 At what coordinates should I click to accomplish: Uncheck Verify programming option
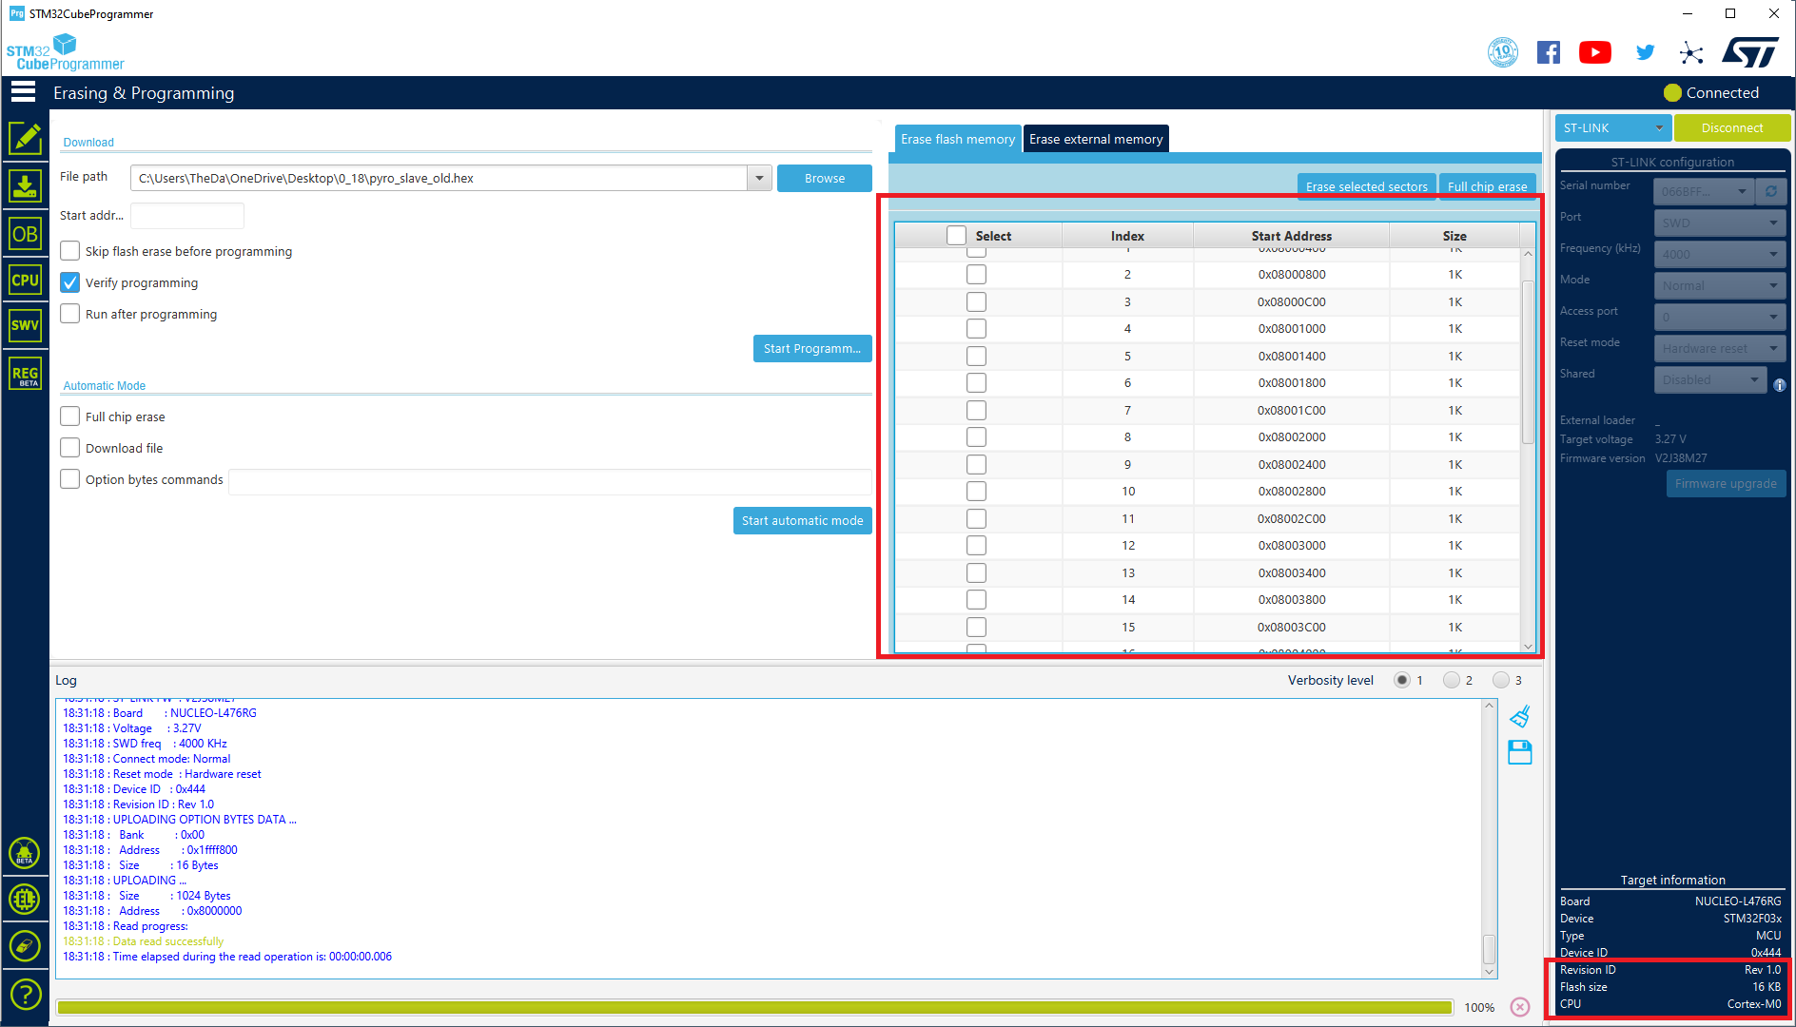tap(70, 282)
